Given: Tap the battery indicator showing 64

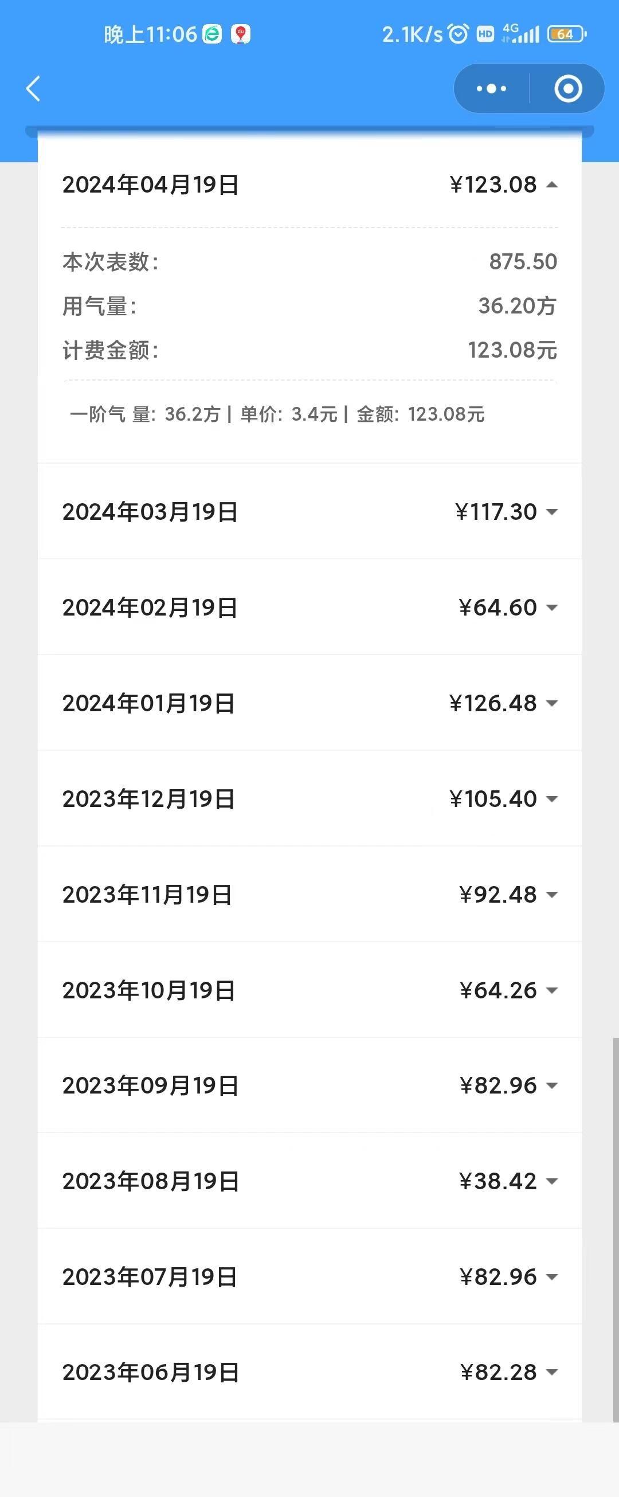Looking at the screenshot, I should (x=566, y=34).
